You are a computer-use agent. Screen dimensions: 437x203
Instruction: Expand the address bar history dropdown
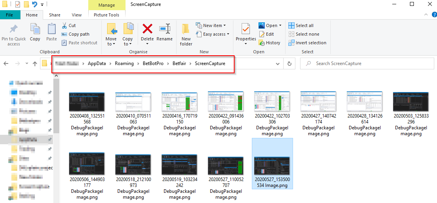pos(278,63)
